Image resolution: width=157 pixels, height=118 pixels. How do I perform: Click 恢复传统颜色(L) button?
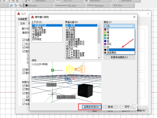pyautogui.click(x=119, y=57)
